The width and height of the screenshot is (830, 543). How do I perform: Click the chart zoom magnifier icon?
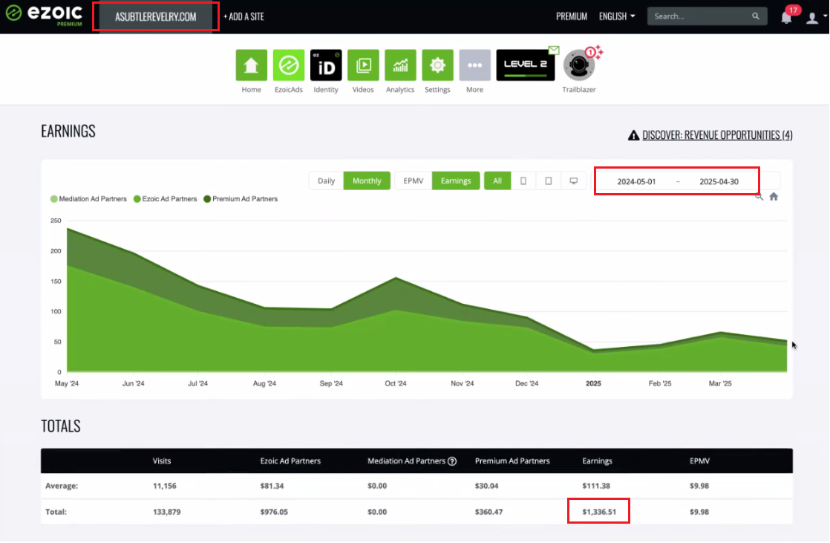(759, 197)
